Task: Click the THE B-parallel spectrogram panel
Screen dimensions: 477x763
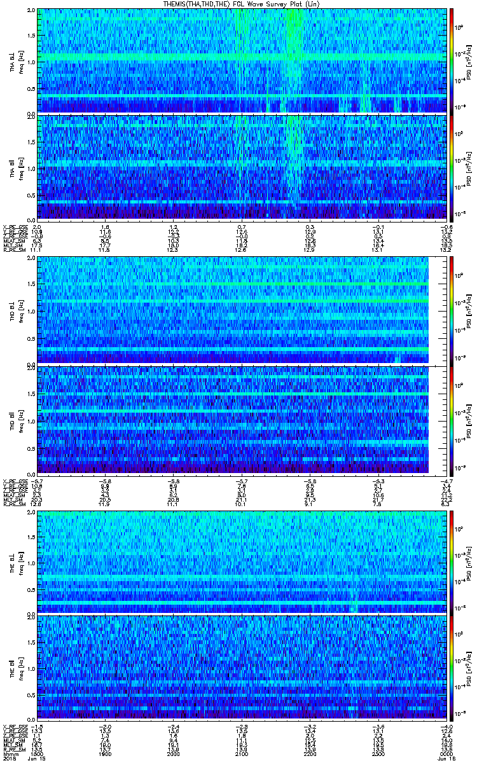Action: tap(242, 668)
